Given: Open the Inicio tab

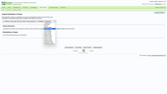Looking at the screenshot, I should click(x=4, y=7).
